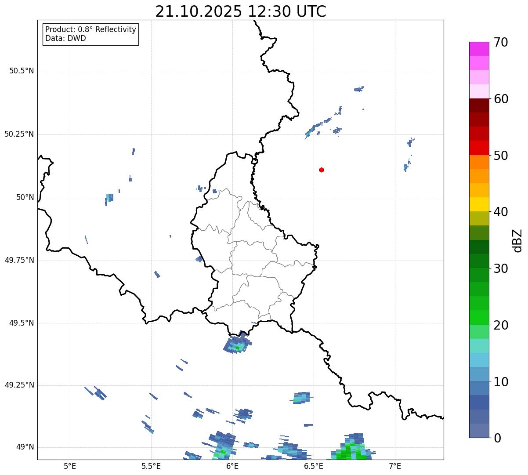Click the "Data: DWD" text in the info box
Screen dimensions: 528x475
65,38
